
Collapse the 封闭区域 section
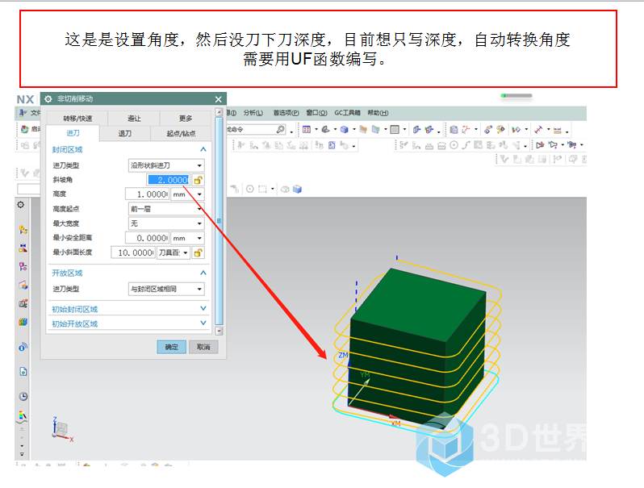click(x=203, y=149)
